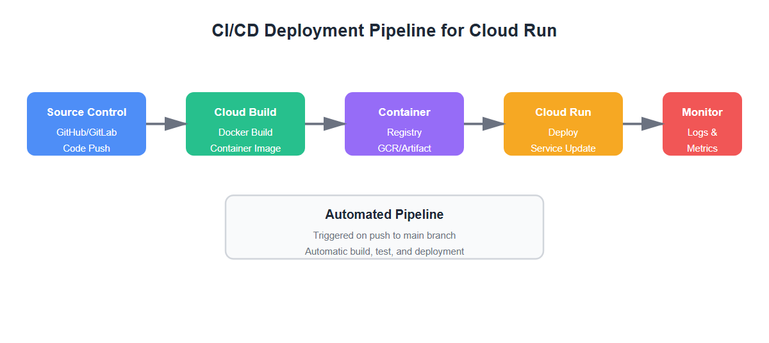
Task: Click the 'Triggered on push to main branch' line
Action: point(384,235)
